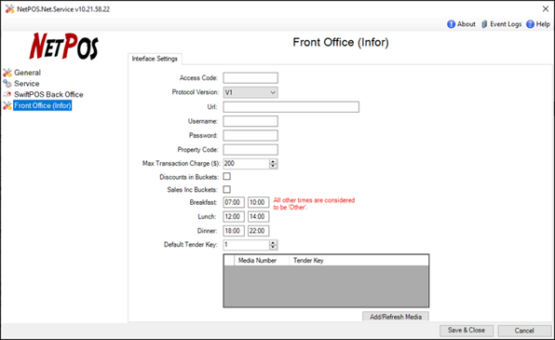Click the About info icon
This screenshot has width=555, height=340.
451,24
